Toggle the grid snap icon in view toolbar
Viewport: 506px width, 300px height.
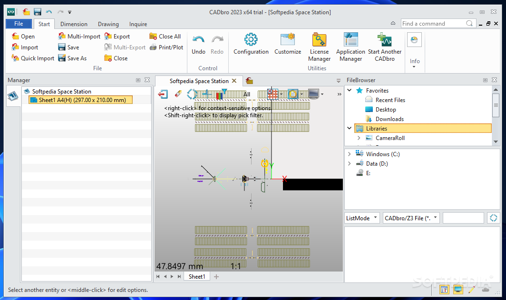pos(272,94)
